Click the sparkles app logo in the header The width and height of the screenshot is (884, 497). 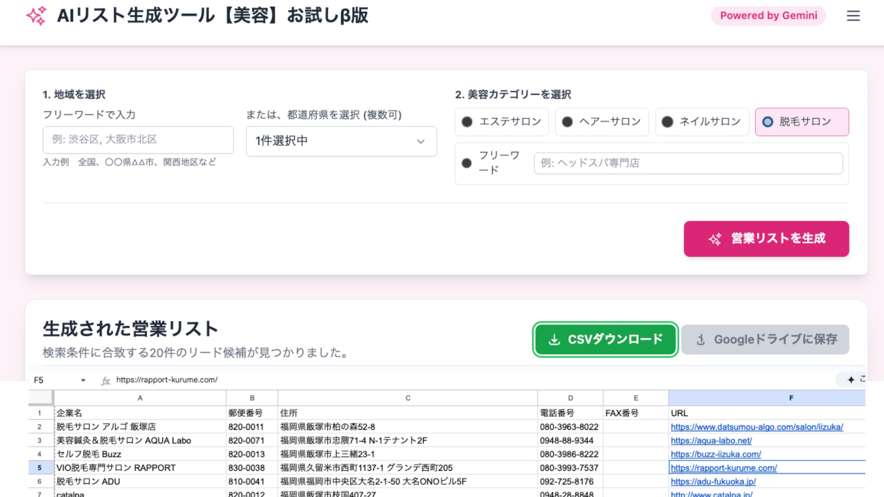37,15
